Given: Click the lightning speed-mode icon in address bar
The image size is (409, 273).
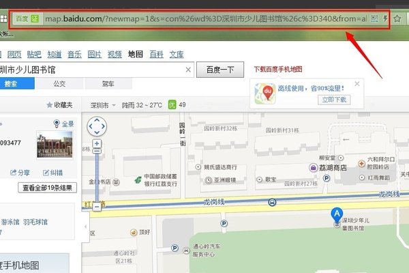Looking at the screenshot, I should click(x=385, y=18).
